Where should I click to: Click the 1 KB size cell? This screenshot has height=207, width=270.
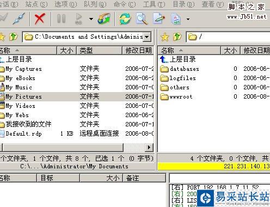pos(67,133)
